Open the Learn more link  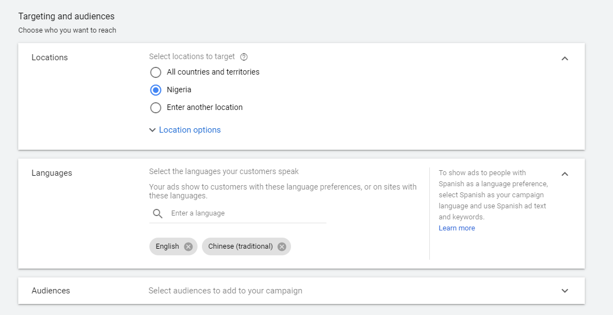point(456,228)
